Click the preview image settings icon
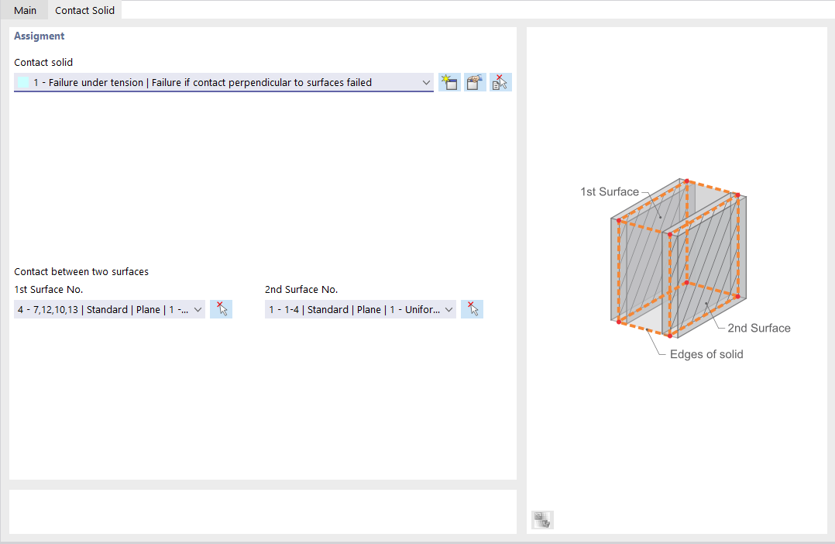The width and height of the screenshot is (835, 544). (543, 519)
